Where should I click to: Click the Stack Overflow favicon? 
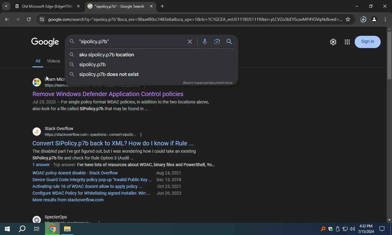37,132
